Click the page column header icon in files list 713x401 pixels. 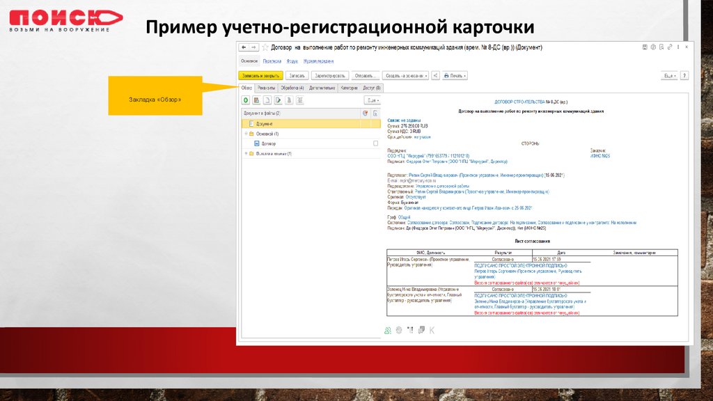(x=375, y=113)
